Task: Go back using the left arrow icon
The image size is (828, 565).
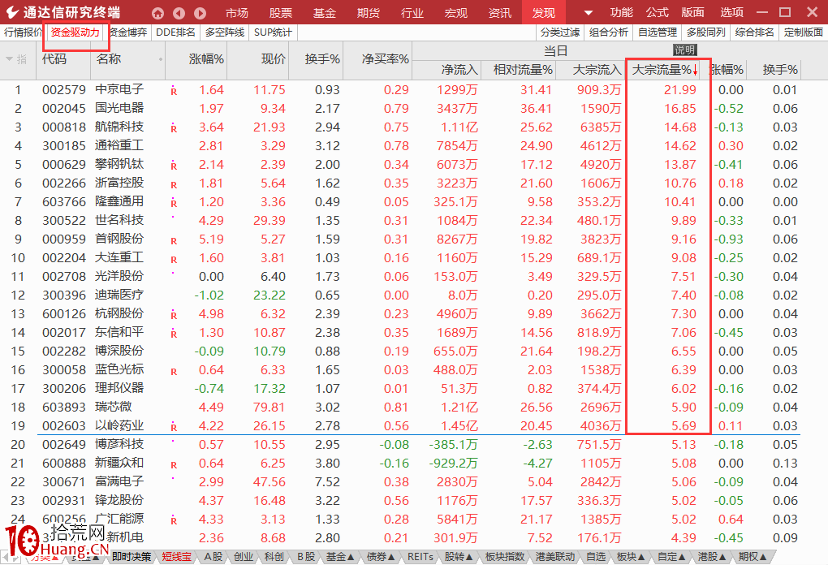Action: point(179,13)
